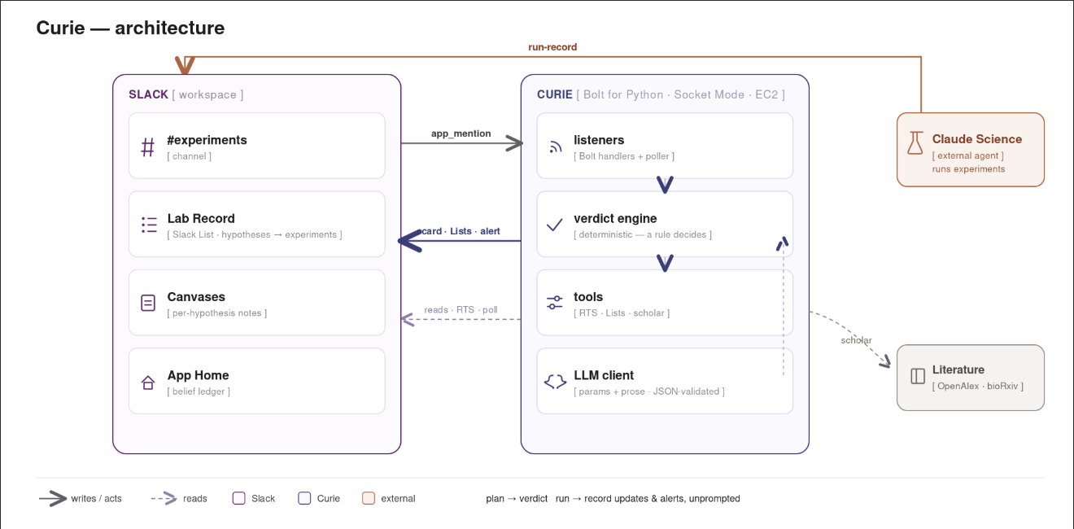Image resolution: width=1074 pixels, height=529 pixels.
Task: Select the tools card
Action: pos(665,303)
